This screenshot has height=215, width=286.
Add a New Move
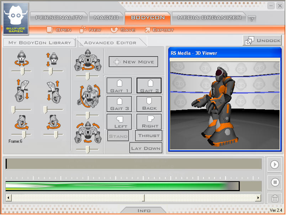tap(133, 62)
